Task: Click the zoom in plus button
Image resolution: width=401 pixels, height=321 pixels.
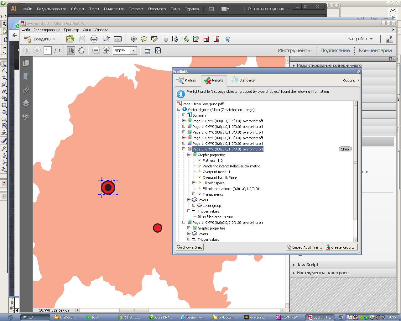Action: point(107,50)
